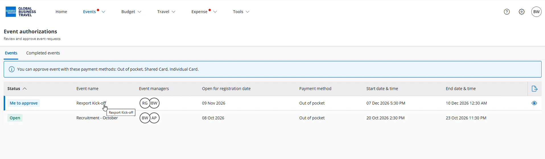Switch to the Completed events tab
This screenshot has height=159, width=545.
(43, 53)
